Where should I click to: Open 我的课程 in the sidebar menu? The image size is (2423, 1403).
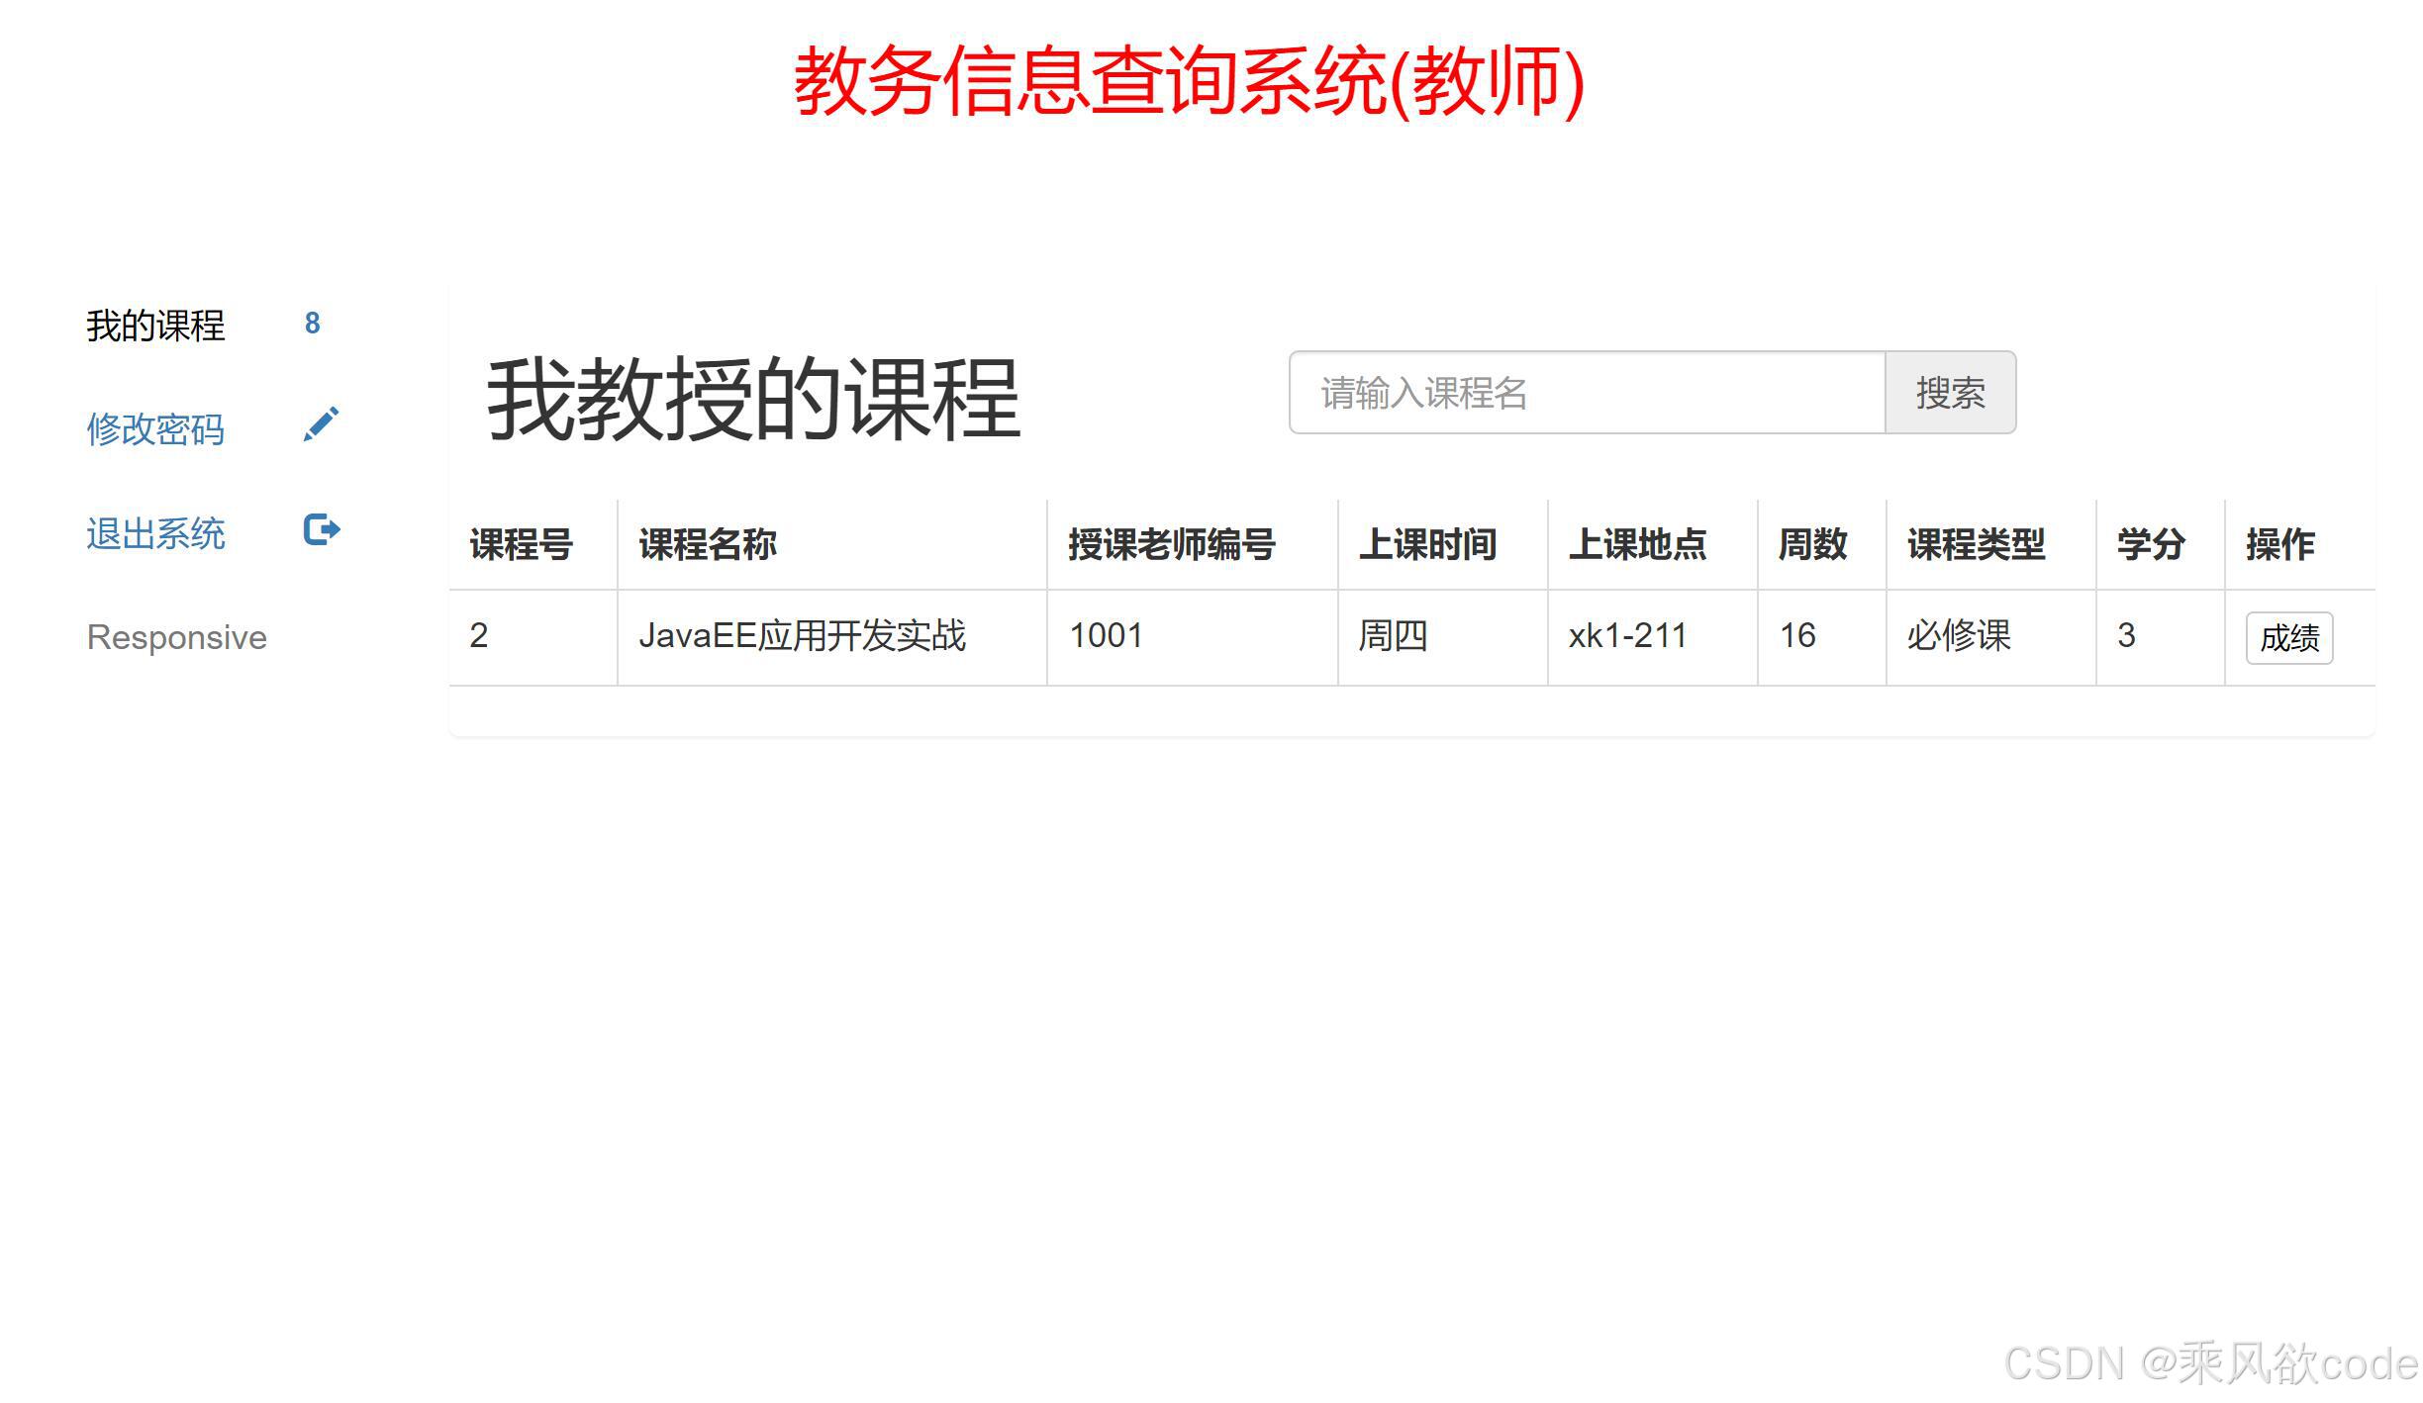pos(154,324)
